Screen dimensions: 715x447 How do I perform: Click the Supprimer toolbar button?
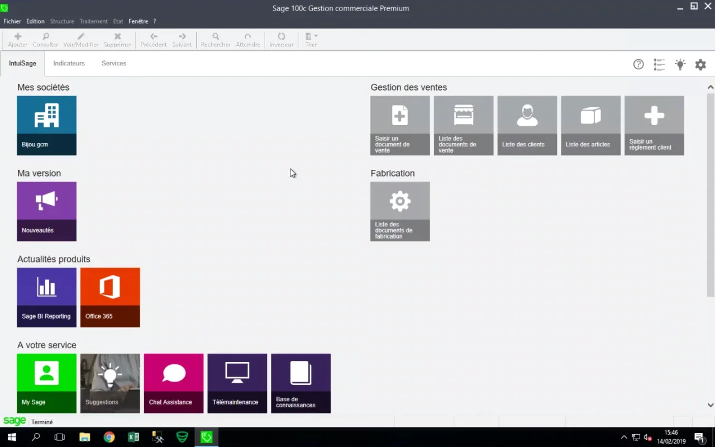[x=117, y=40]
